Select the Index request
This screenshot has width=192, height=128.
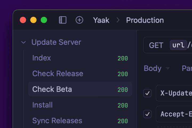(x=42, y=58)
